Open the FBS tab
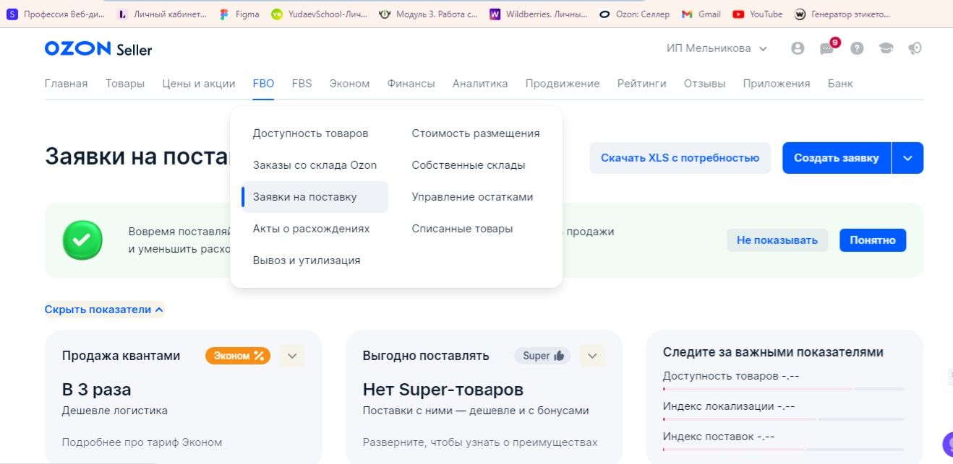Viewport: 953px width, 464px height. click(302, 84)
